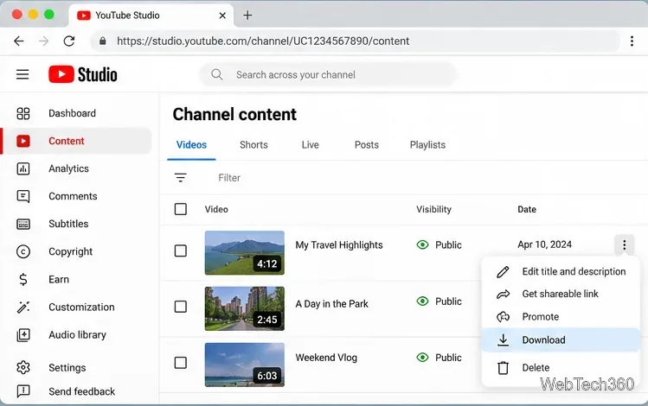648x406 pixels.
Task: Close the YouTube Studio tab
Action: pyautogui.click(x=222, y=16)
